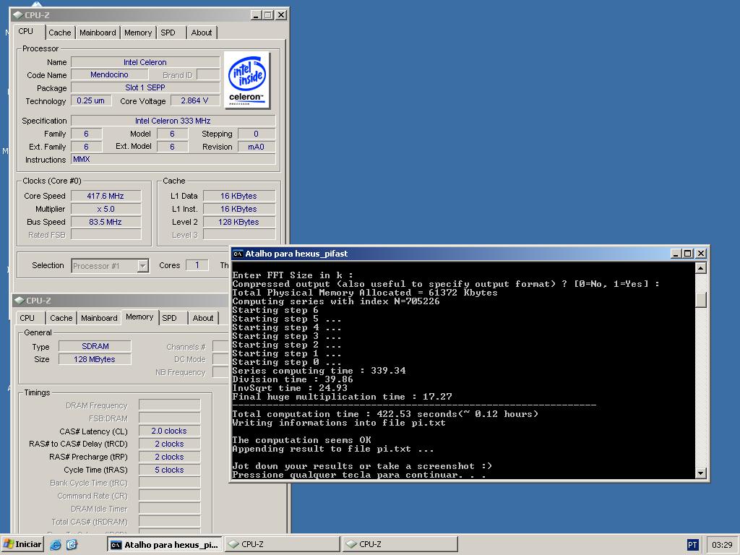Click the command prompt scrollbar thumb
740x555 pixels.
pyautogui.click(x=701, y=299)
